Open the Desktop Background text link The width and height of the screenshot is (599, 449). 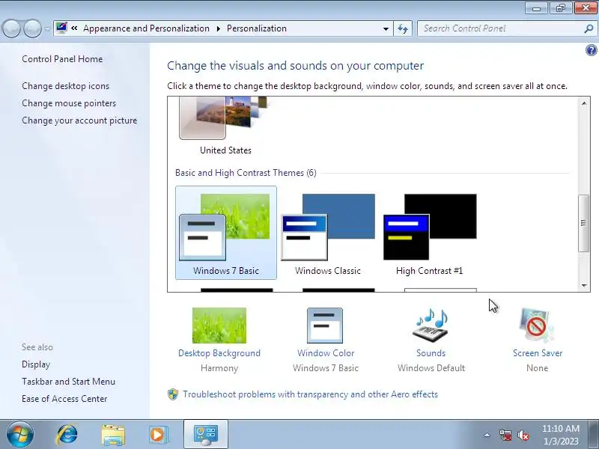point(219,353)
